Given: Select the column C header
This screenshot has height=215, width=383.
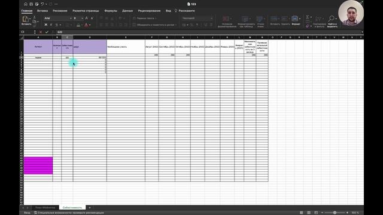Looking at the screenshot, I should pos(67,37).
